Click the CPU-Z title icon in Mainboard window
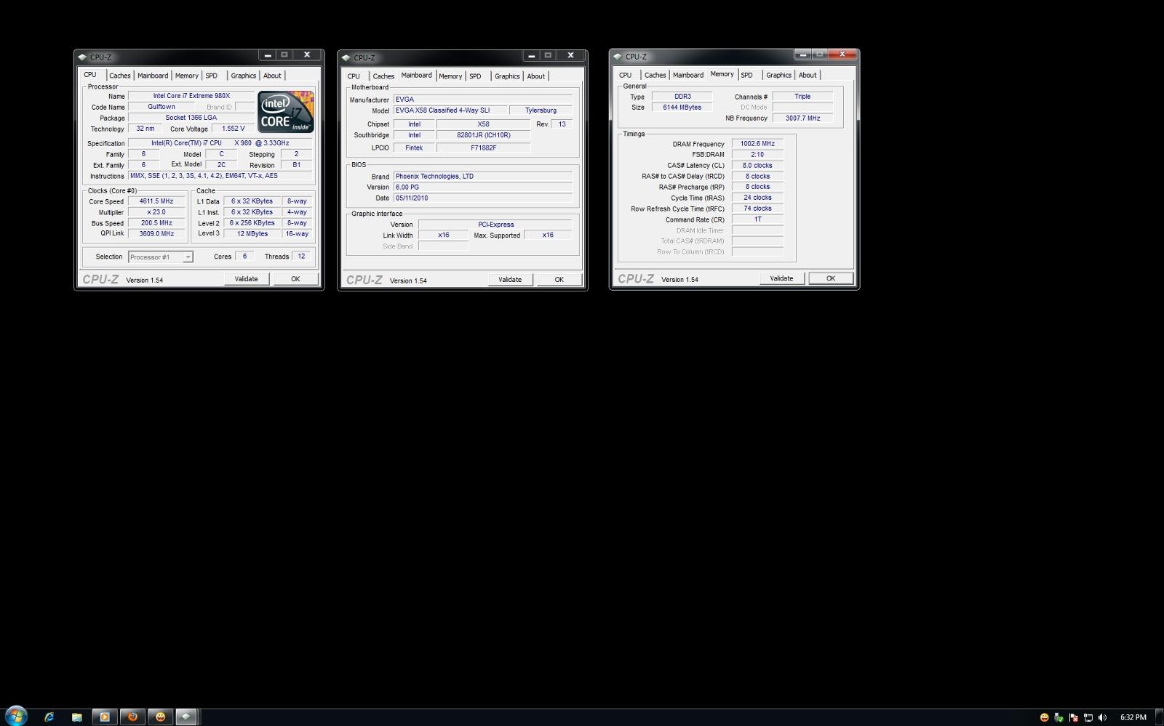 point(346,58)
